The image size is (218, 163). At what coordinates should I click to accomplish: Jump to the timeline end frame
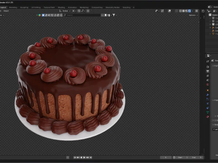coord(90,158)
